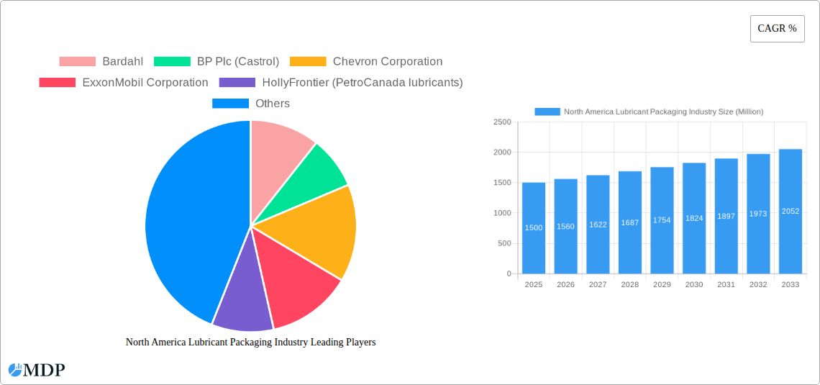Click the 2026 bar showing 1560
Image resolution: width=820 pixels, height=385 pixels.
tap(566, 226)
